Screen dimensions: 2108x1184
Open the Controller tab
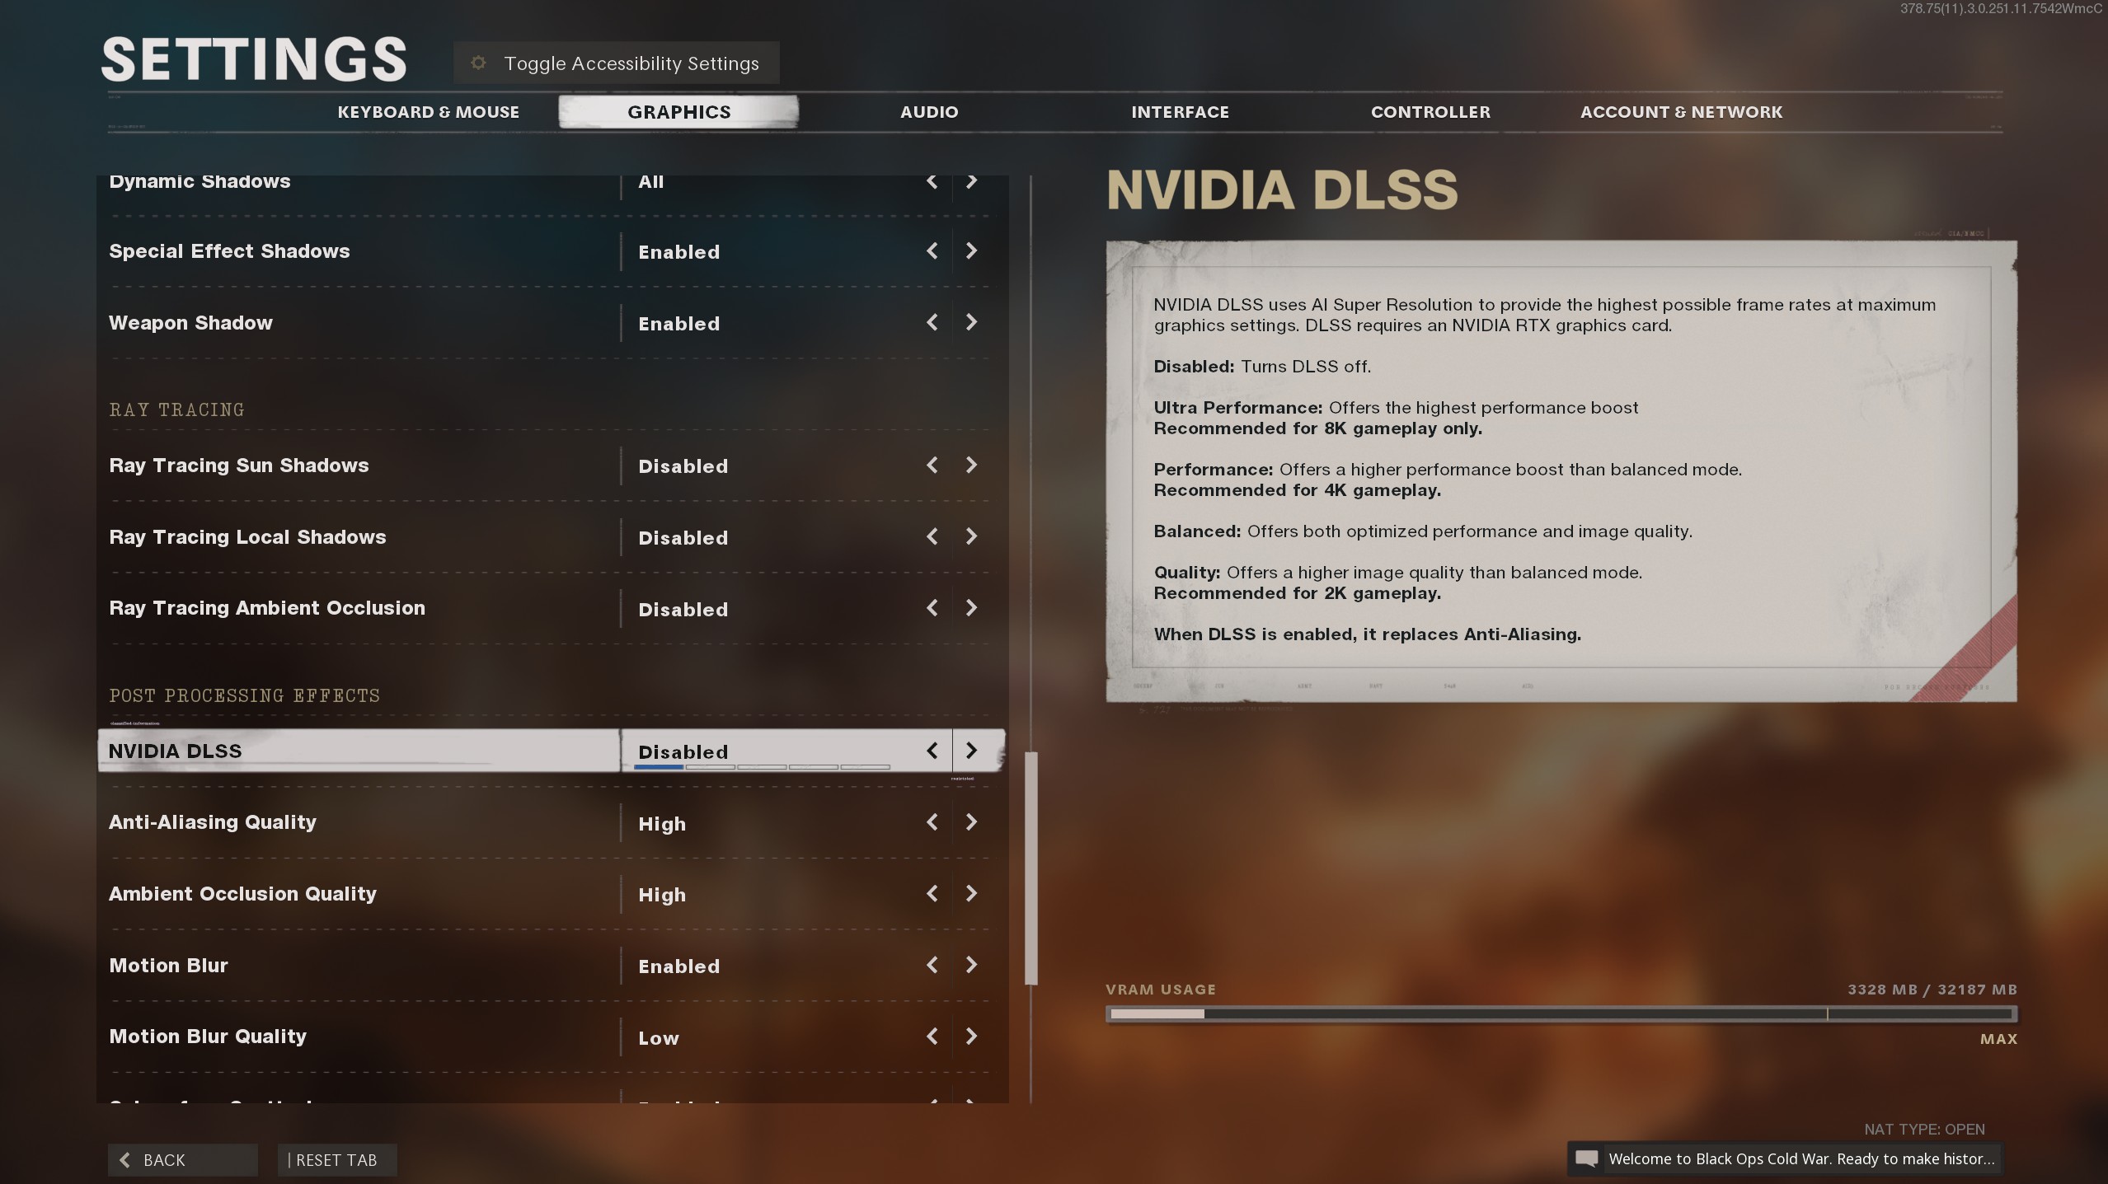click(x=1430, y=112)
